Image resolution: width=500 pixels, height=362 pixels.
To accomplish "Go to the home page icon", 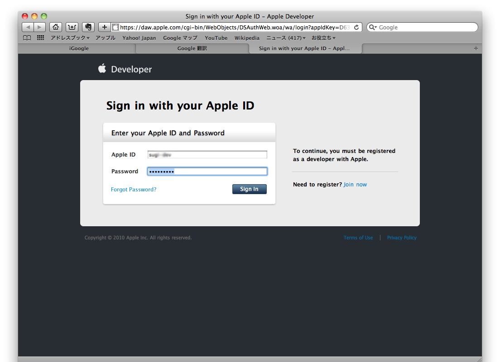I will [55, 27].
